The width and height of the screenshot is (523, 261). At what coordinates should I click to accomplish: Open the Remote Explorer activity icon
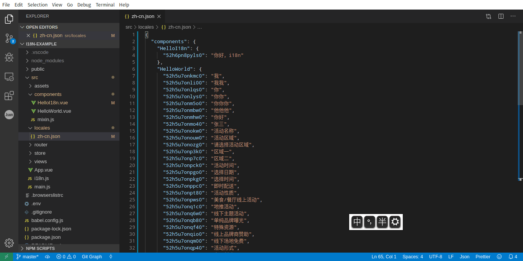pyautogui.click(x=9, y=77)
